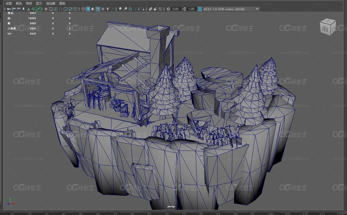Screen dimensions: 347x215
Task: Toggle the Resolution Gate icon
Action: (x=56, y=9)
